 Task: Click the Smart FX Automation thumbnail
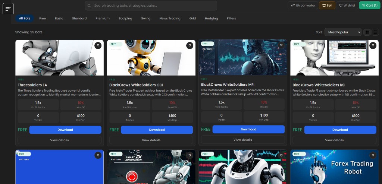point(151,167)
